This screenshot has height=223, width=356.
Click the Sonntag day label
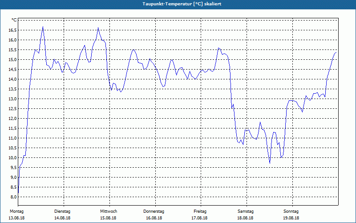(291, 211)
